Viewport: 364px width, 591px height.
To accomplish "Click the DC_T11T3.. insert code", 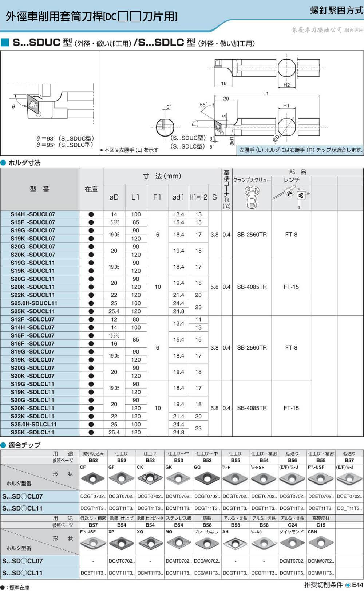I will tap(349, 508).
